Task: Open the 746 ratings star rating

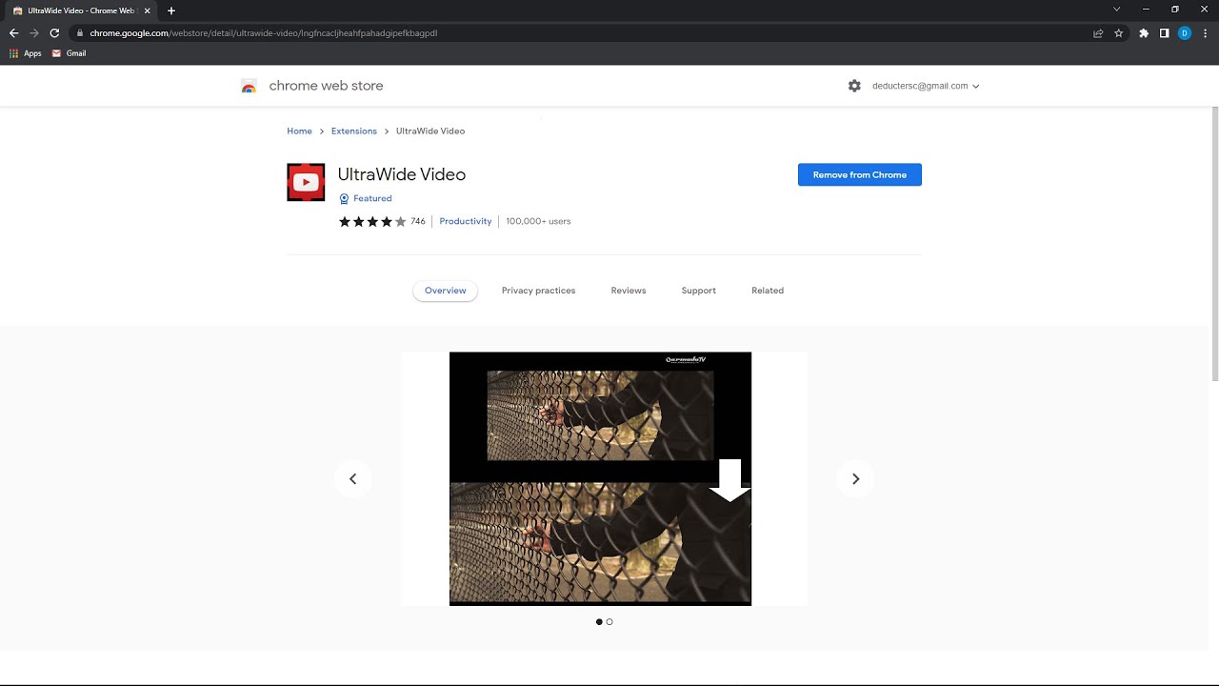Action: (382, 221)
